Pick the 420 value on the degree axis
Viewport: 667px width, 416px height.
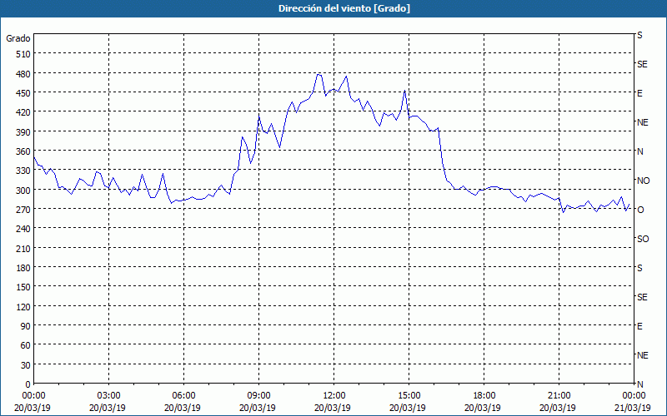point(23,112)
